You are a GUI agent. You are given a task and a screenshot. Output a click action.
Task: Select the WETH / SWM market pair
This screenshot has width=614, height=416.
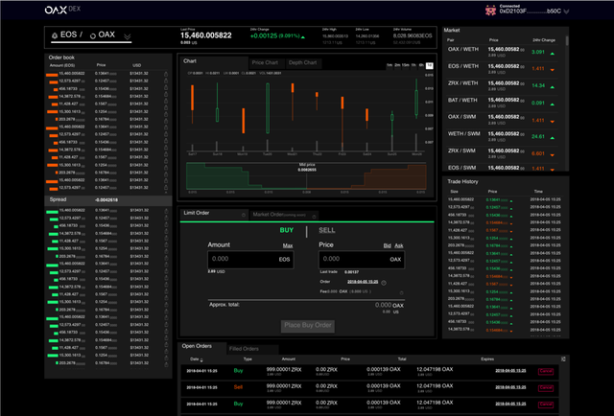(464, 134)
